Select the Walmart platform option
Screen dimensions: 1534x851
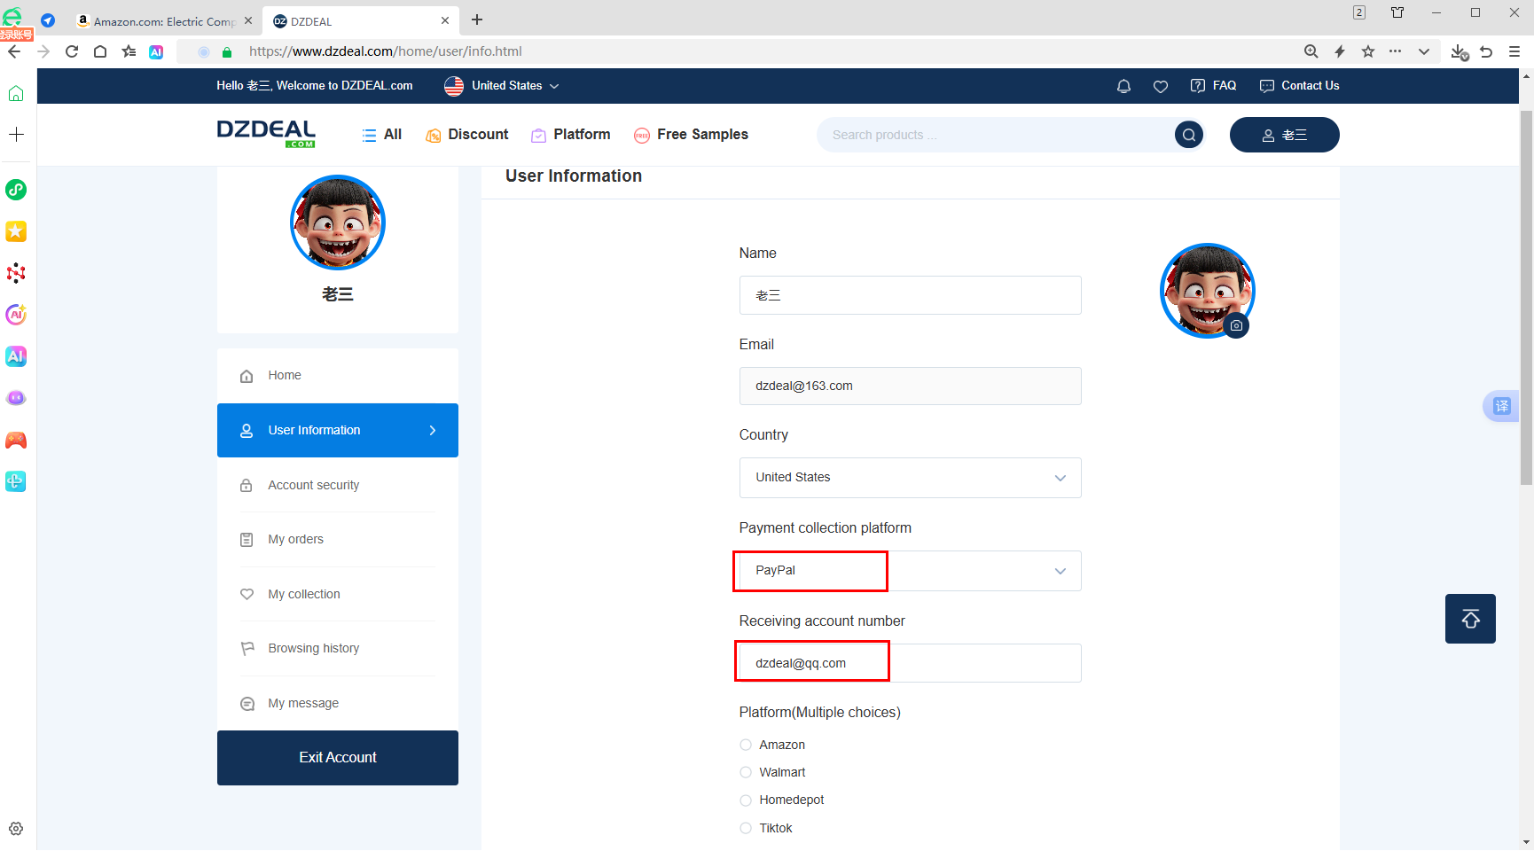pyautogui.click(x=746, y=772)
